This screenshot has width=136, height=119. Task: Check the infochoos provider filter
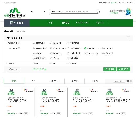tap(51, 58)
